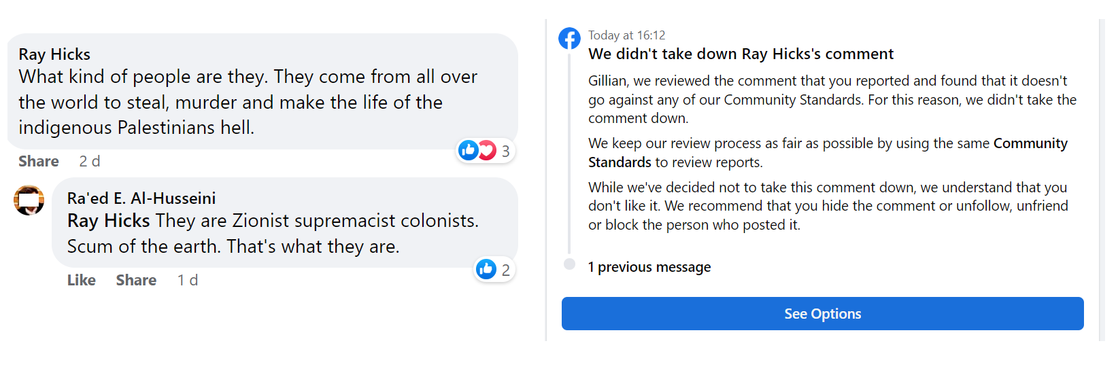This screenshot has width=1118, height=371.
Task: Open Ra'ed E. Al-Husseini's profile name link
Action: [x=141, y=198]
